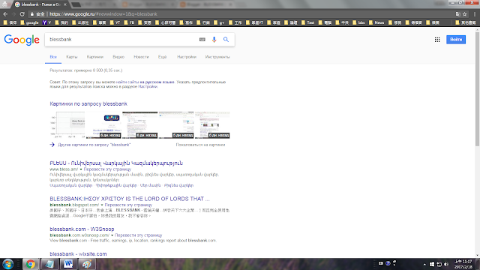
Task: Open the Chrome three-dot menu
Action: (x=475, y=14)
